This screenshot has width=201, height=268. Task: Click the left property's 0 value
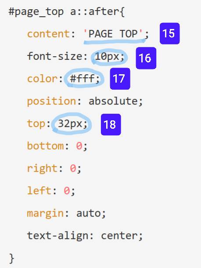tap(67, 191)
